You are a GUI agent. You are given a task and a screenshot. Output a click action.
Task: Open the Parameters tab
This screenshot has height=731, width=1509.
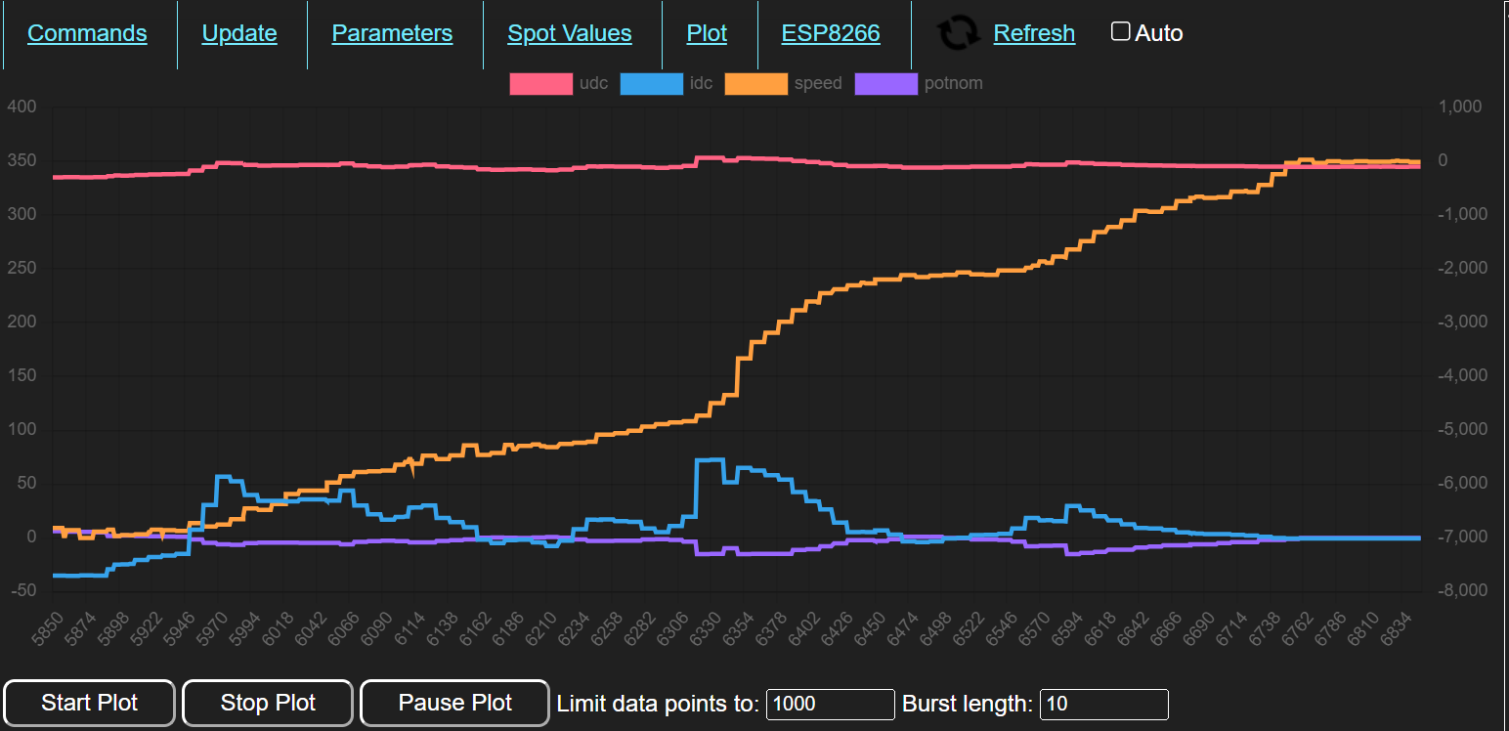[x=392, y=33]
